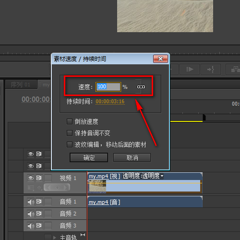Toggle sync lock on track directly above 视频 1
240x240 pixels.
(39, 166)
